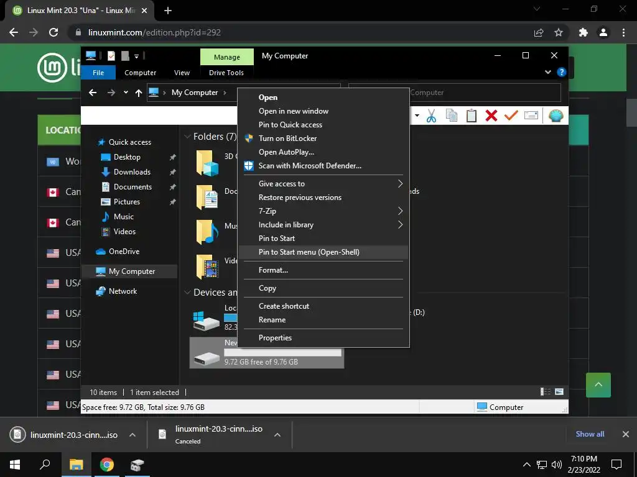This screenshot has height=477, width=637.
Task: Choose Pin to Quick access
Action: [323, 124]
